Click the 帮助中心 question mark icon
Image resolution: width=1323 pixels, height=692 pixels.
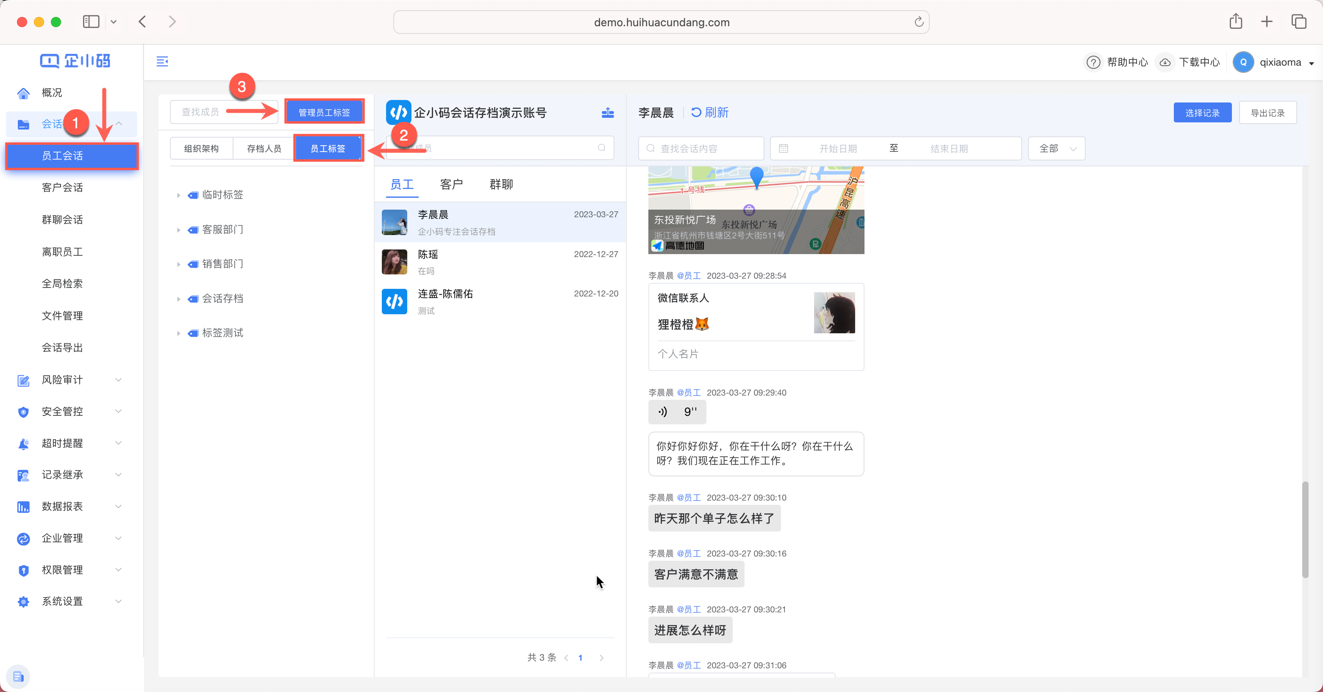1093,62
